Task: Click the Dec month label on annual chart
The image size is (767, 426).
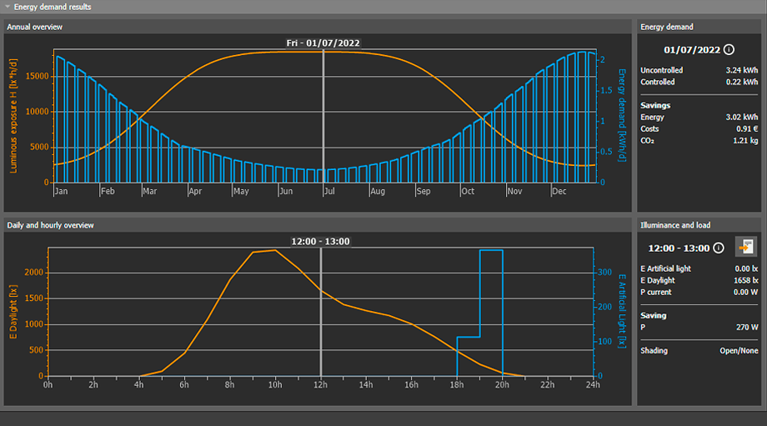Action: [560, 191]
